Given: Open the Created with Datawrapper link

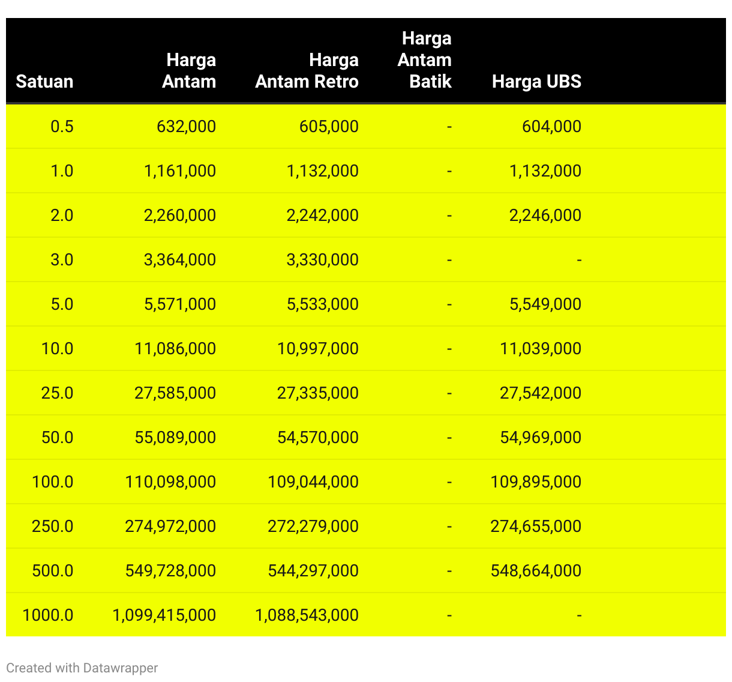Looking at the screenshot, I should (x=82, y=668).
